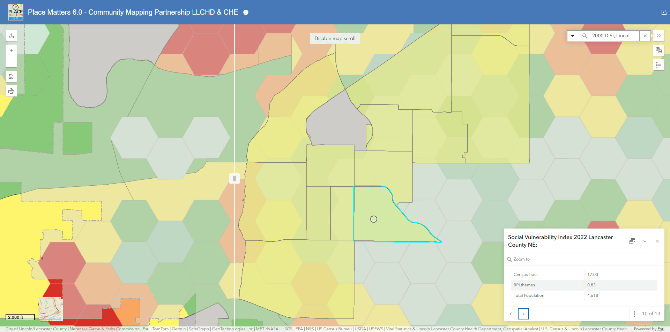Viewport: 670px width, 332px height.
Task: Expand the side panel with the double-chevron
Action: pyautogui.click(x=659, y=36)
